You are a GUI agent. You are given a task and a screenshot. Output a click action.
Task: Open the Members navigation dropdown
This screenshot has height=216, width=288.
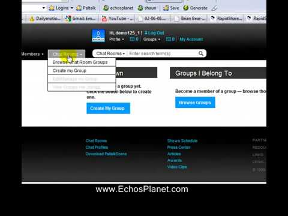32,54
